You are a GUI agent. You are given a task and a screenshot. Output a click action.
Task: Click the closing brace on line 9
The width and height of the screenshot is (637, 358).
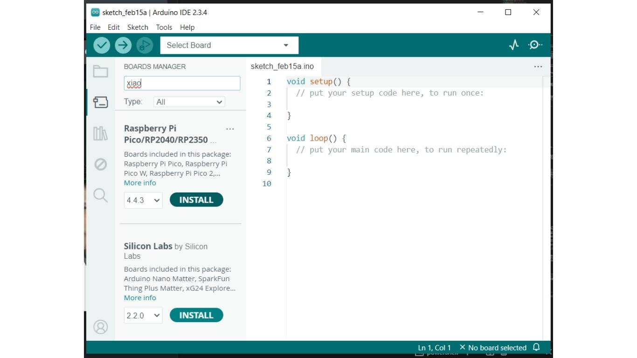pos(289,172)
